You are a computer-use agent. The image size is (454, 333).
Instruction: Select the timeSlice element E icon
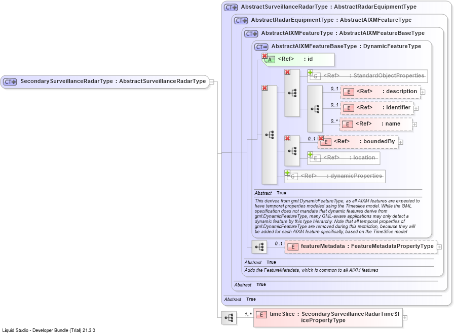point(261,315)
